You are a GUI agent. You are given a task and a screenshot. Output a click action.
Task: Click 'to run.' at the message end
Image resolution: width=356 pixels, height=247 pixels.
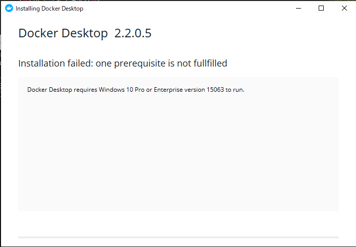pos(235,90)
